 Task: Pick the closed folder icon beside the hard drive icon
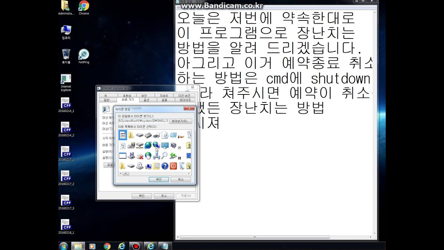pyautogui.click(x=131, y=135)
